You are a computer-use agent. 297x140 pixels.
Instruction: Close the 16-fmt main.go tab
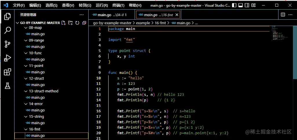(x=177, y=15)
